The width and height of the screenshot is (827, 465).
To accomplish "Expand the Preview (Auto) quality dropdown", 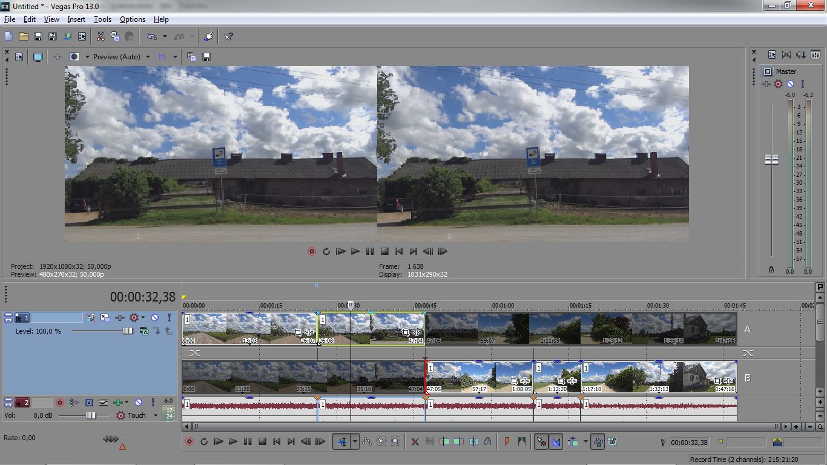I will [x=148, y=57].
